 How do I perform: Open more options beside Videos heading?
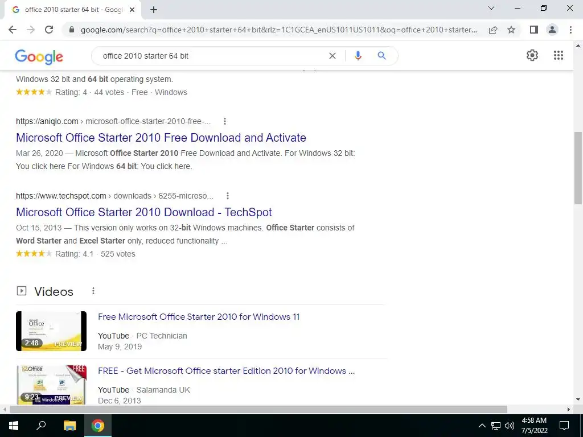(93, 291)
